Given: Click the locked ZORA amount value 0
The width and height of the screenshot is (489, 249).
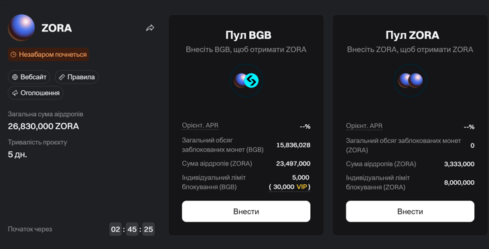Looking at the screenshot, I should pyautogui.click(x=472, y=146).
